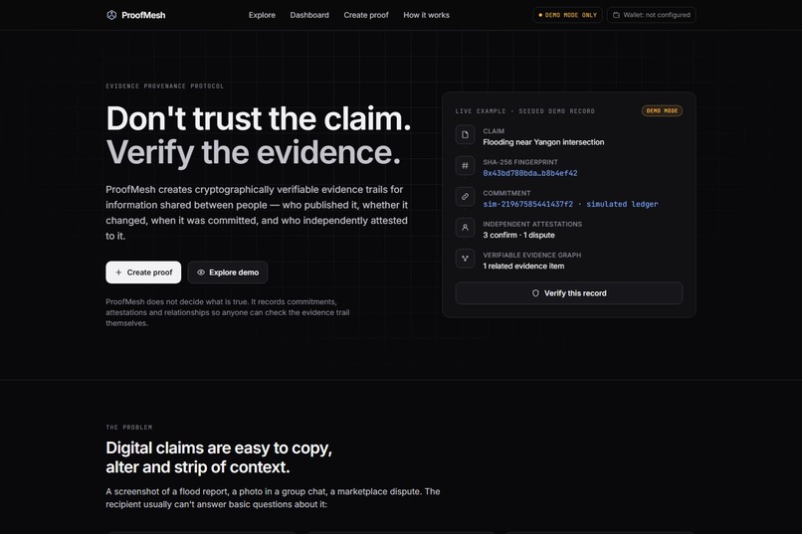Click the 'COMMITMENT' label in the card
Image resolution: width=802 pixels, height=534 pixels.
(x=506, y=193)
